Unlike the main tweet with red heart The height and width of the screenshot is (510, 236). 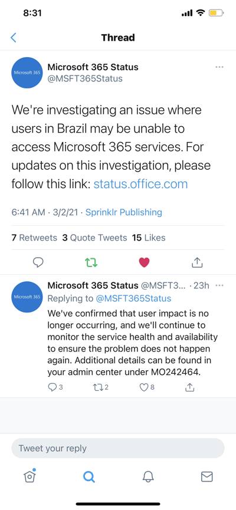(x=144, y=262)
